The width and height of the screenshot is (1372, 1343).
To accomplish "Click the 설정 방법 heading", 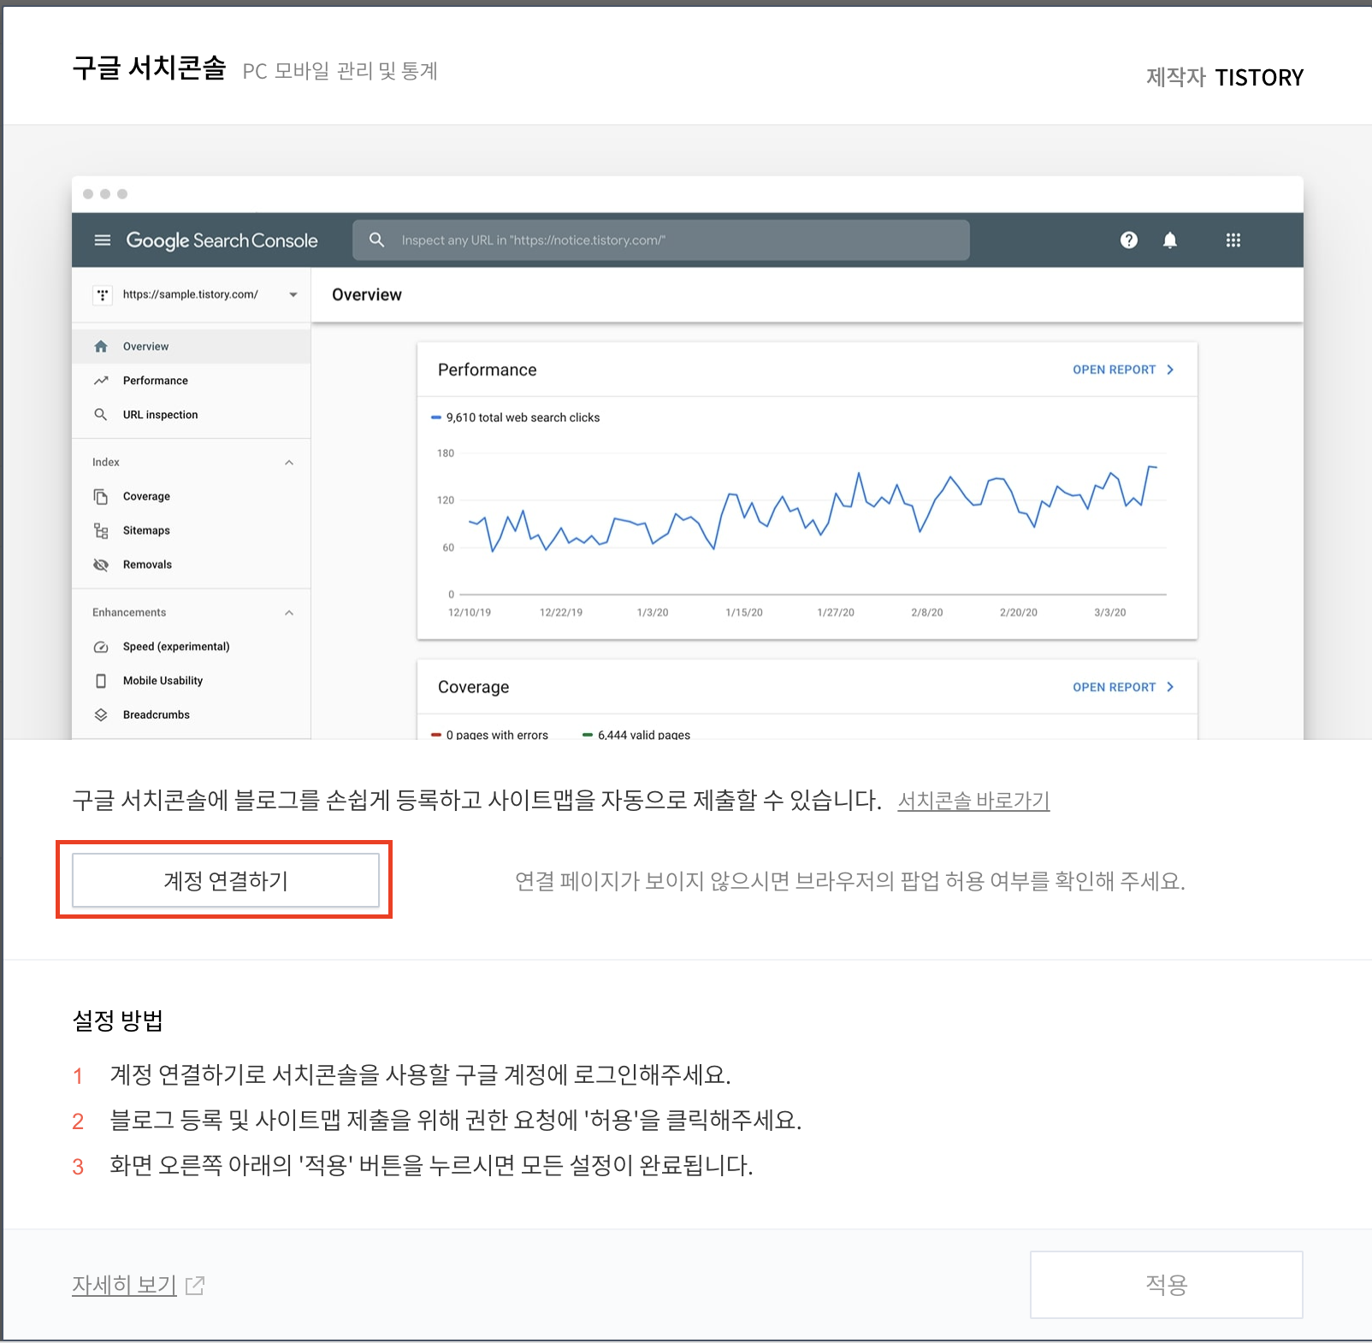I will [x=118, y=1021].
